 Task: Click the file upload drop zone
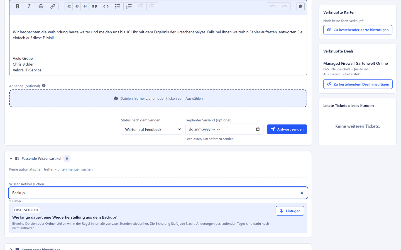click(158, 98)
